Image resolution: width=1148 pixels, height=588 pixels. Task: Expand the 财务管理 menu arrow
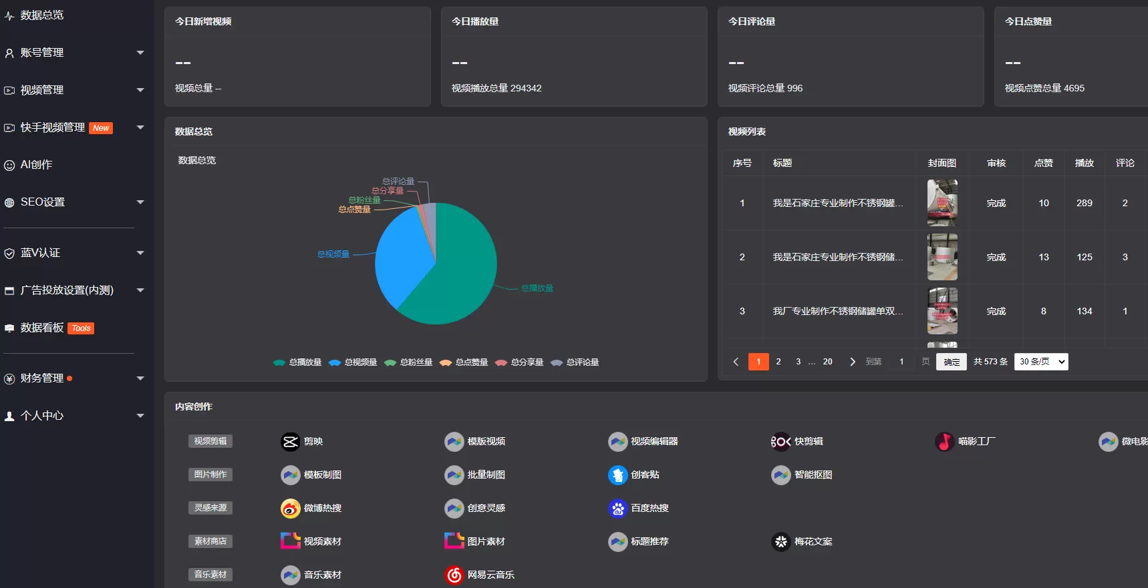pos(140,378)
